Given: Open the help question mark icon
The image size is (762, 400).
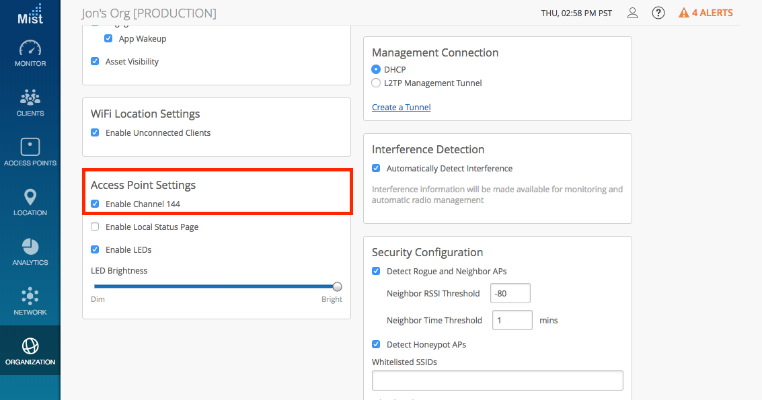Looking at the screenshot, I should tap(658, 13).
